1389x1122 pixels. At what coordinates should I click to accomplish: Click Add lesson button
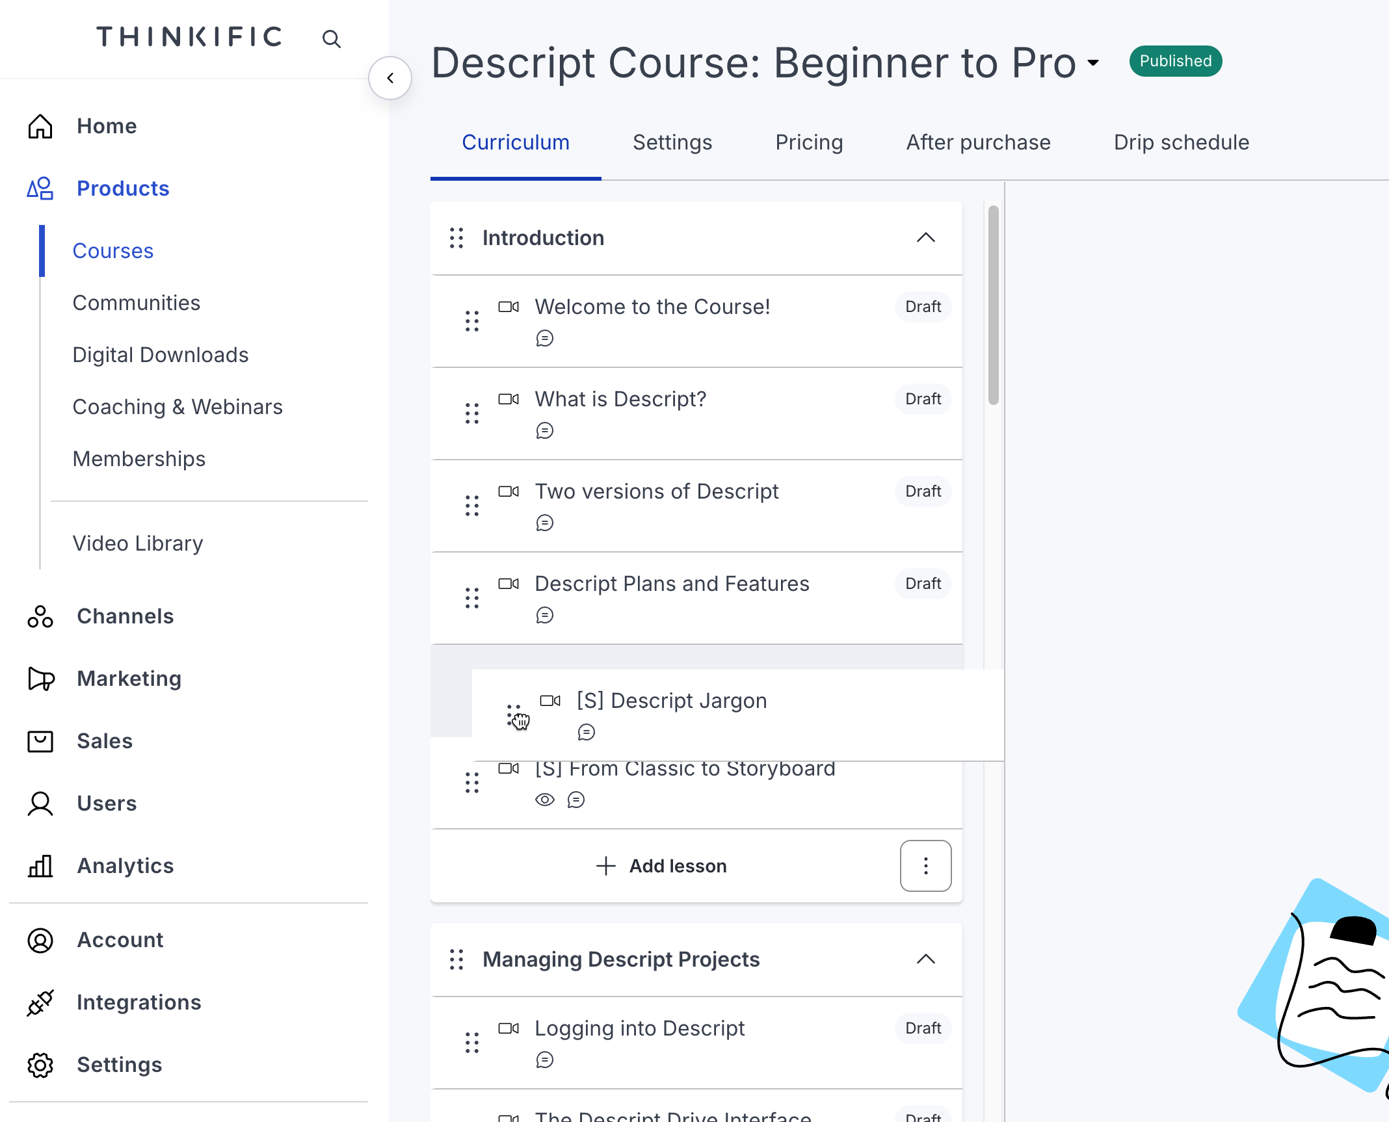pyautogui.click(x=662, y=866)
